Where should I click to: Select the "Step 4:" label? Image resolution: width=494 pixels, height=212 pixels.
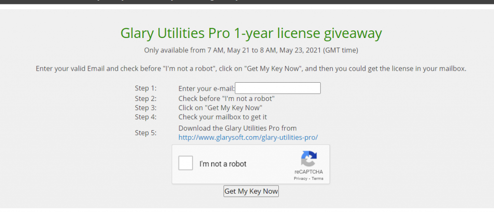point(146,117)
